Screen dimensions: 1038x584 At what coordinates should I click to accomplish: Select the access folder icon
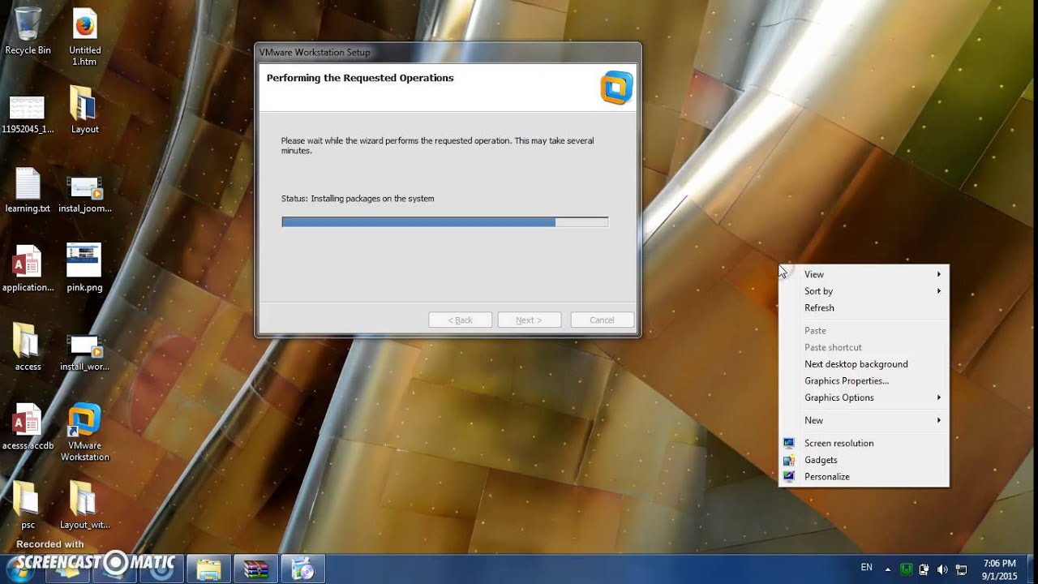click(28, 347)
